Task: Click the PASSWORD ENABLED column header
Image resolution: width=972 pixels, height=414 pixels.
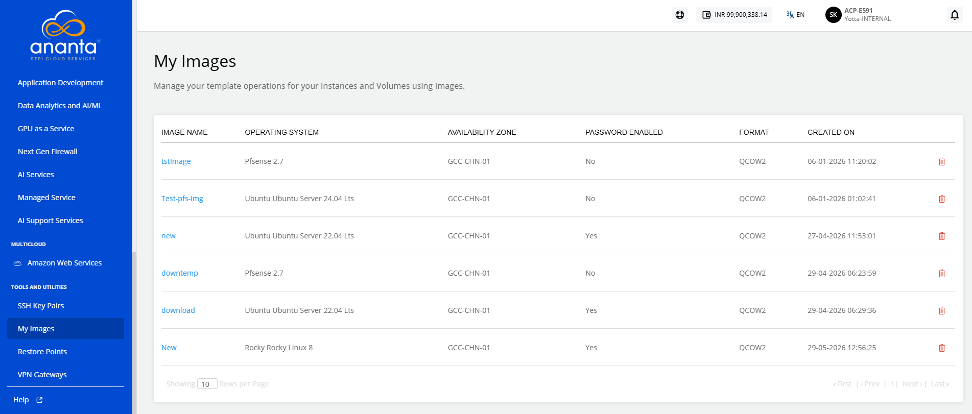Action: point(624,132)
